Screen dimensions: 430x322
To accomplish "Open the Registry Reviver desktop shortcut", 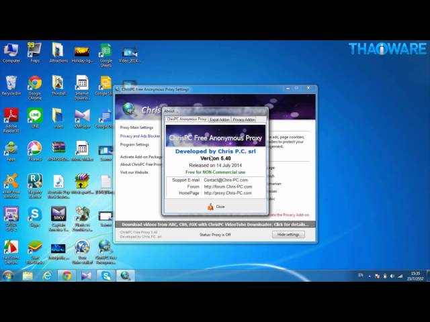I will point(34,186).
